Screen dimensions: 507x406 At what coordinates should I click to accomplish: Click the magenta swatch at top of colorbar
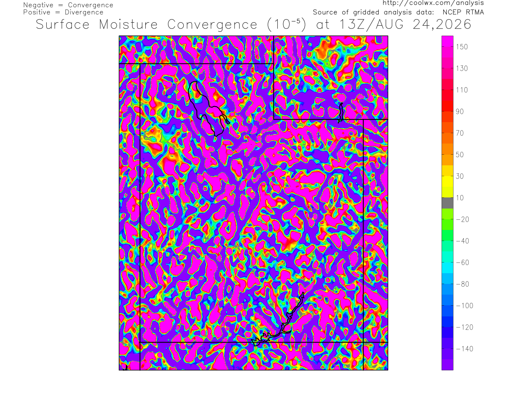click(448, 41)
